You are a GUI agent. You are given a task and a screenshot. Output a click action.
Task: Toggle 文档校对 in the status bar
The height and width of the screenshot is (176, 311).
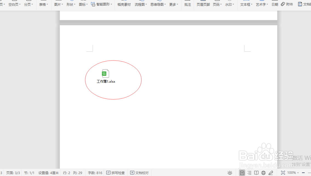tap(139, 173)
